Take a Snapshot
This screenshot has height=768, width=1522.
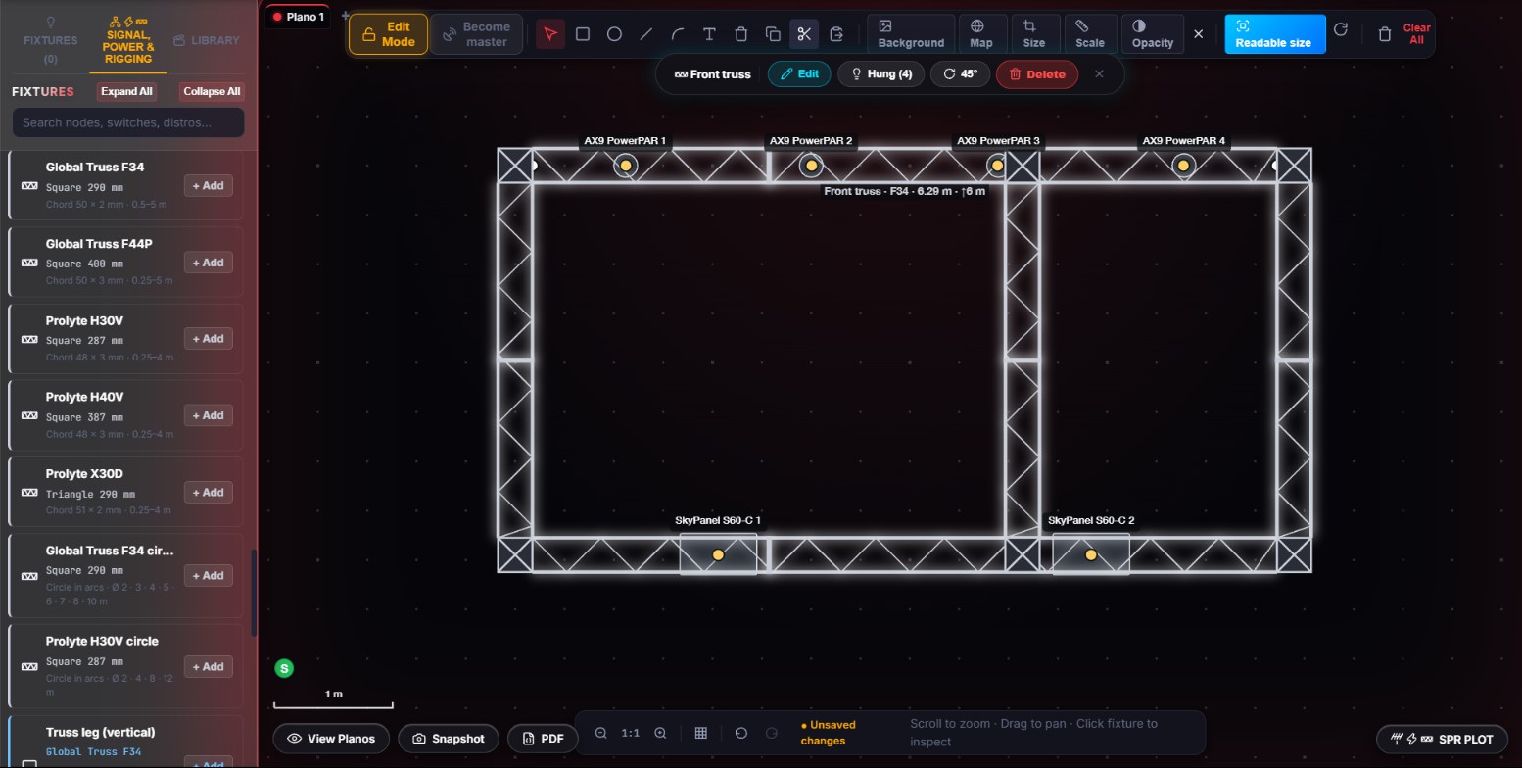448,738
